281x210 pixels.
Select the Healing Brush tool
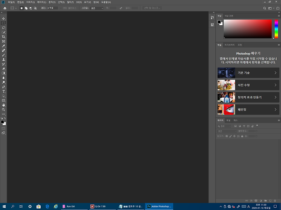click(4, 51)
